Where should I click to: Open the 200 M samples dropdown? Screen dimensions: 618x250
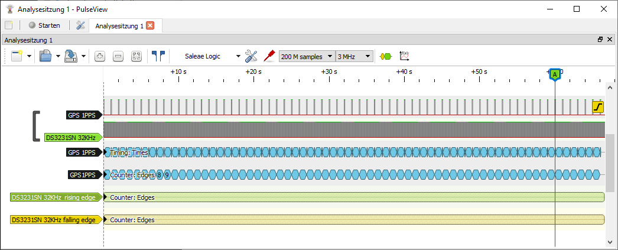(307, 56)
